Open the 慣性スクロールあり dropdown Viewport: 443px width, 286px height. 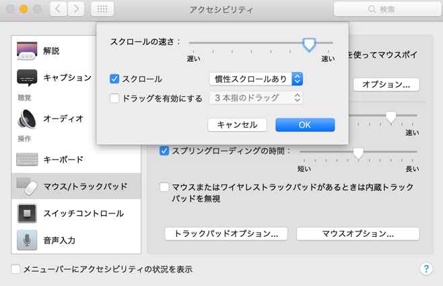tap(256, 79)
